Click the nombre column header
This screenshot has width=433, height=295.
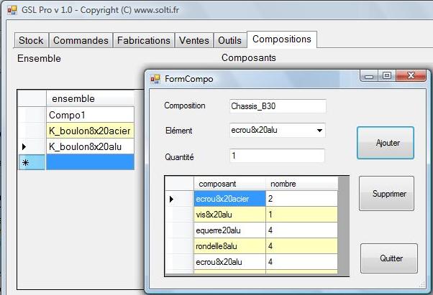(301, 184)
